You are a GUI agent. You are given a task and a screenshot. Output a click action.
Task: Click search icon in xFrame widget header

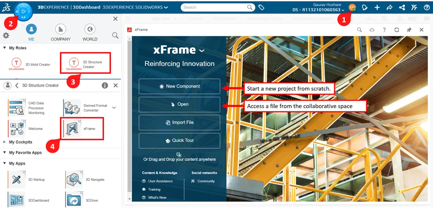[359, 30]
